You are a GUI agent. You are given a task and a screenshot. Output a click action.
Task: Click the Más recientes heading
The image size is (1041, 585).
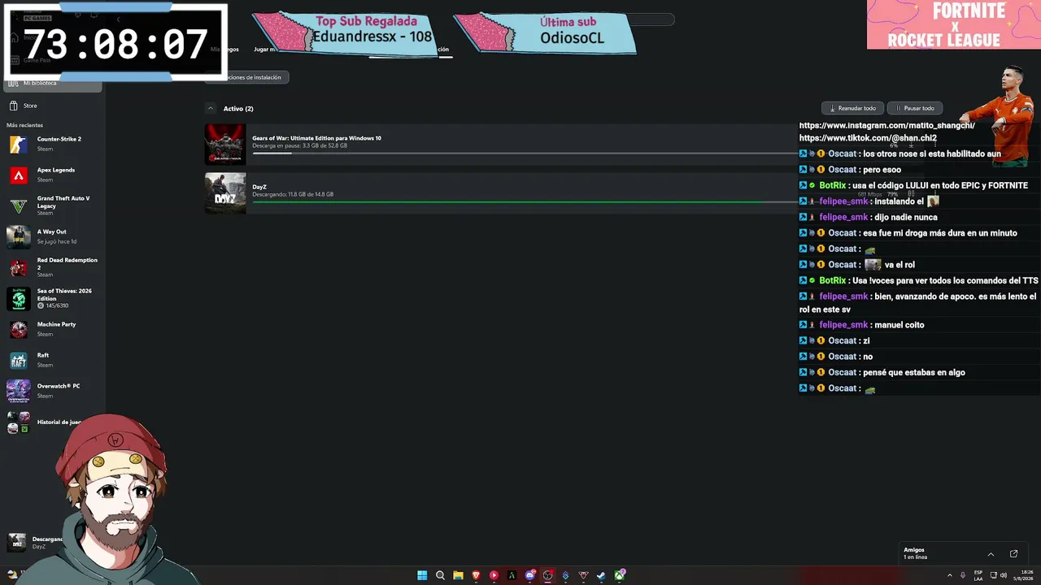coord(24,125)
